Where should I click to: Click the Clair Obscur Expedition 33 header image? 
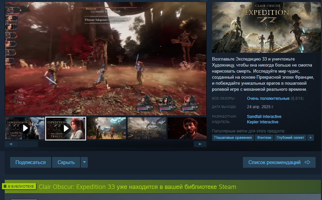[x=266, y=28]
